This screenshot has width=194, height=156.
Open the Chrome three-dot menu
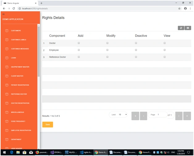coord(190,8)
